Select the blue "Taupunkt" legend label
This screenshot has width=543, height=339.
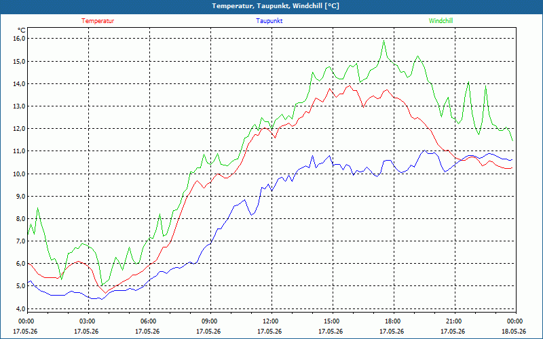pos(269,21)
